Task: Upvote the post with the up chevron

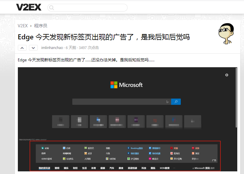Action: point(22,48)
